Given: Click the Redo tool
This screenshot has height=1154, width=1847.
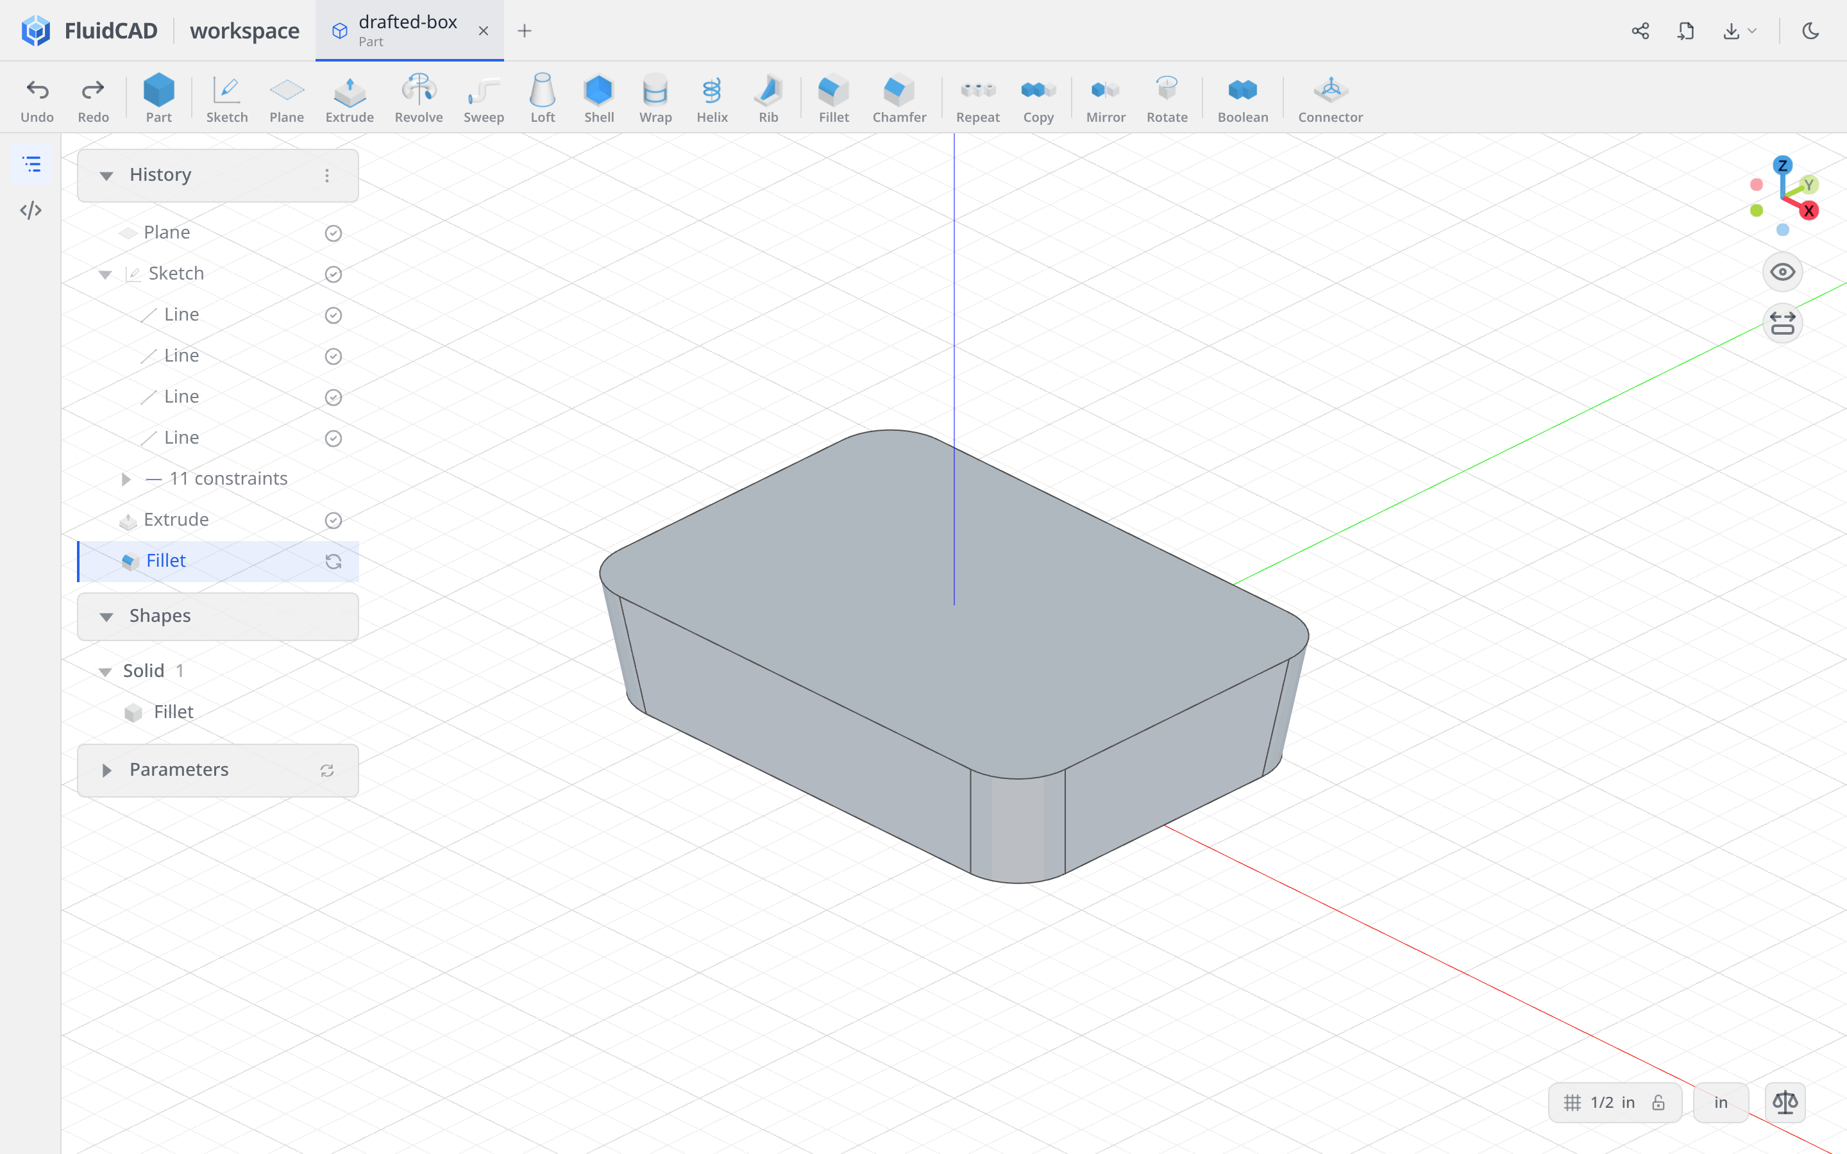Looking at the screenshot, I should (93, 99).
